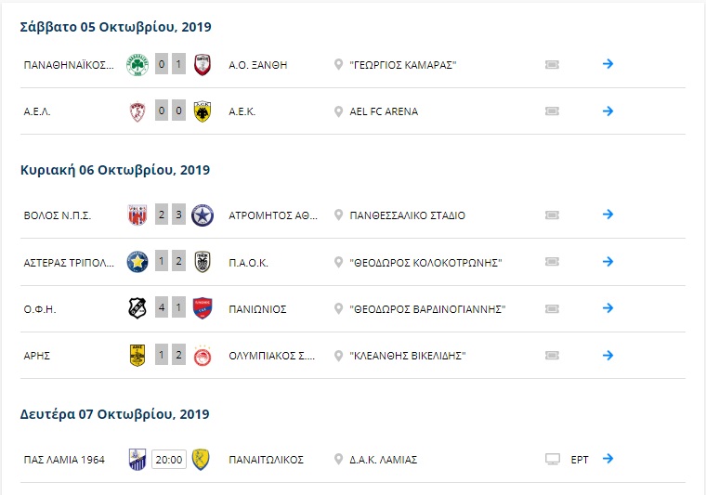Click the 20:00 kickoff time box
Viewport: 706px width, 495px height.
[169, 460]
